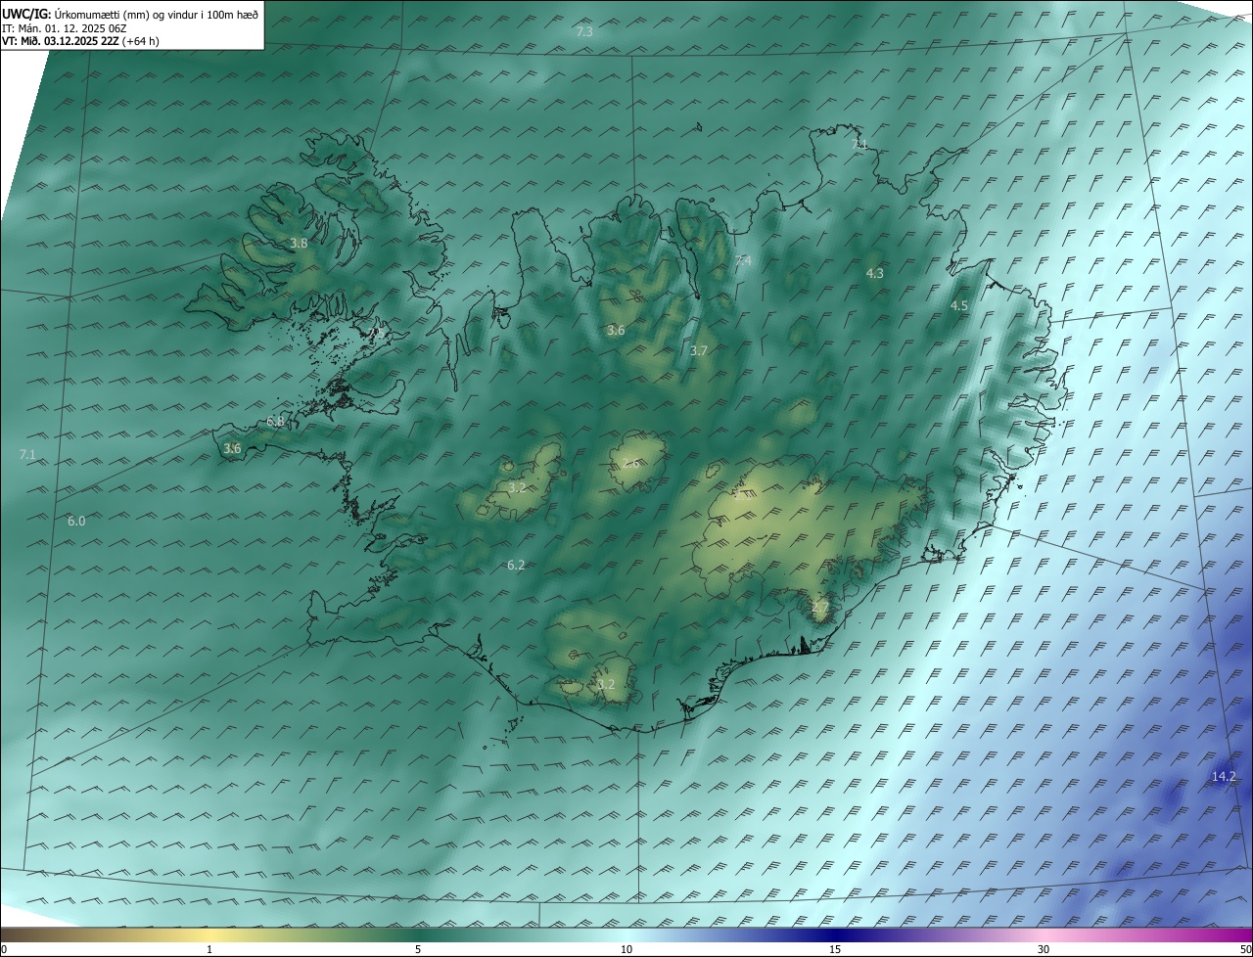The width and height of the screenshot is (1253, 957).
Task: Click the '7.4' value label
Action: (x=743, y=260)
